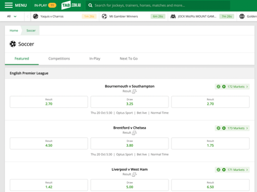
Task: Click the soccer ball icon beside Soccer heading
Action: pyautogui.click(x=13, y=44)
